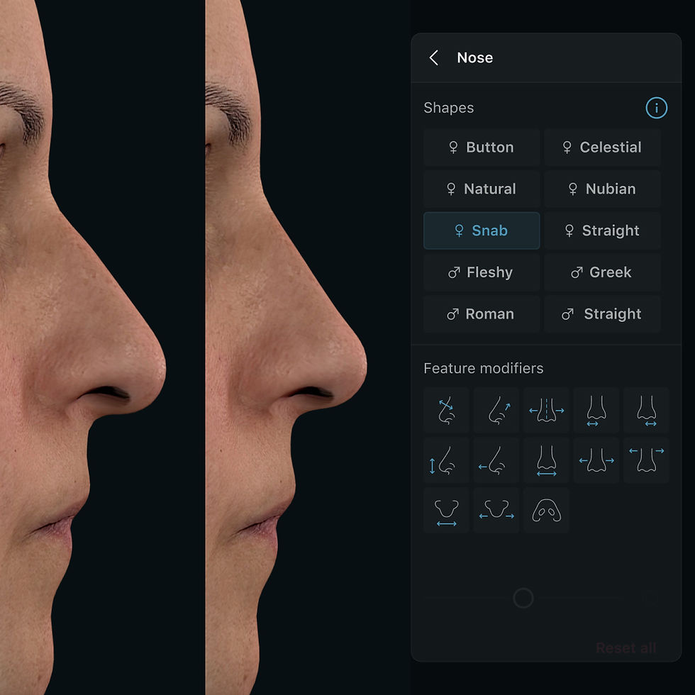Screen dimensions: 695x695
Task: Click the nose base width modifier icon
Action: (546, 460)
